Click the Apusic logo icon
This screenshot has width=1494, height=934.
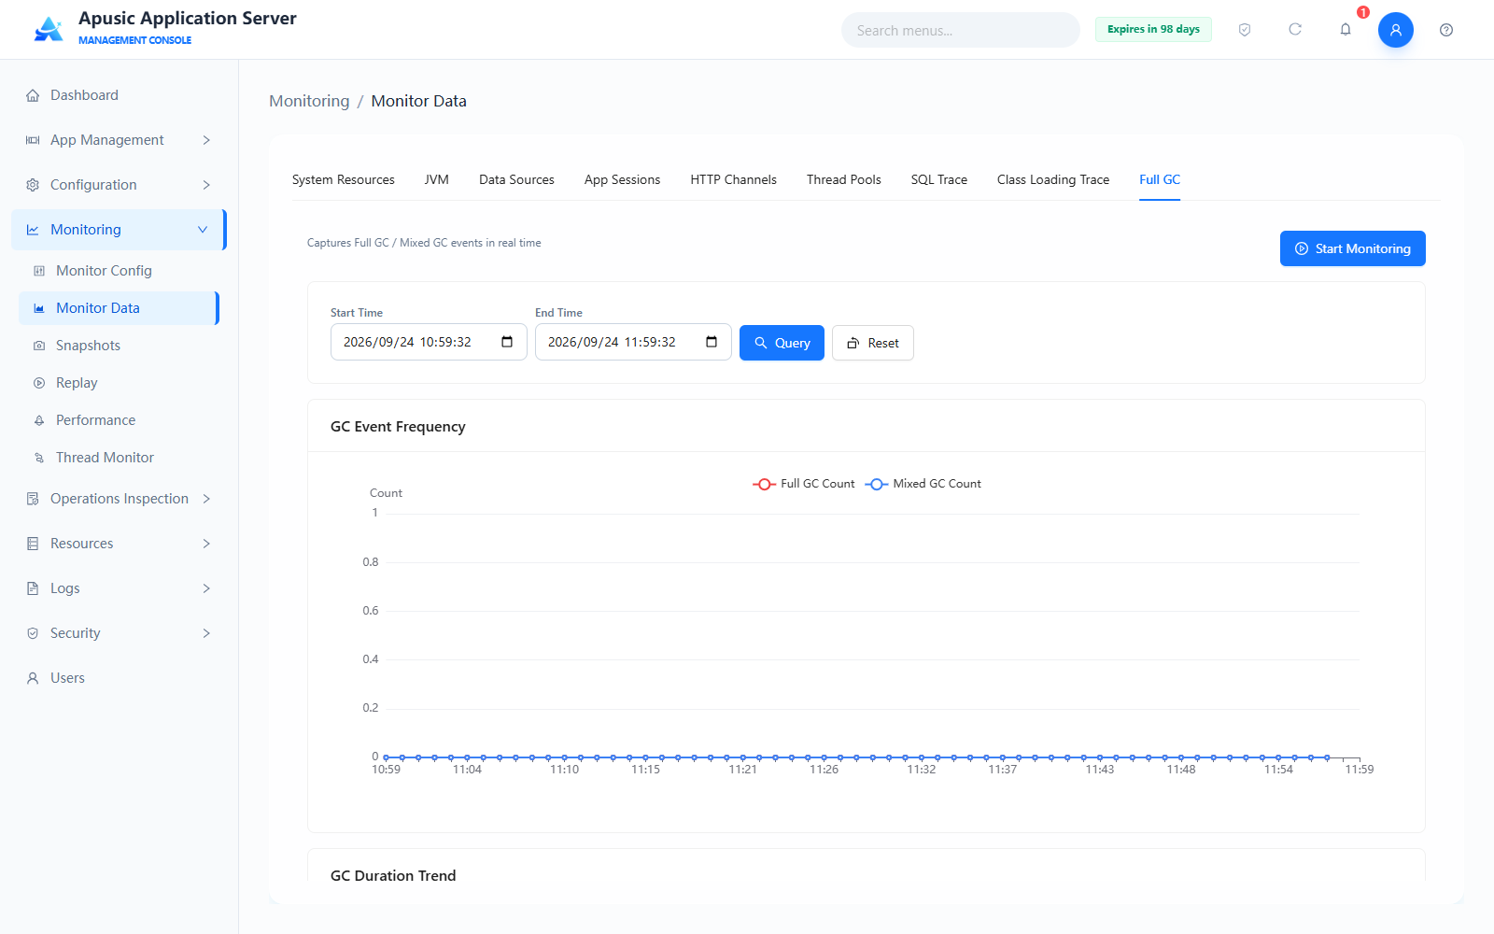click(49, 30)
